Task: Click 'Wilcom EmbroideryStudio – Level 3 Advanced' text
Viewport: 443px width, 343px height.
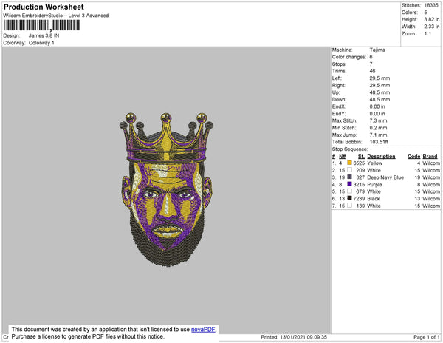Action: tap(56, 16)
